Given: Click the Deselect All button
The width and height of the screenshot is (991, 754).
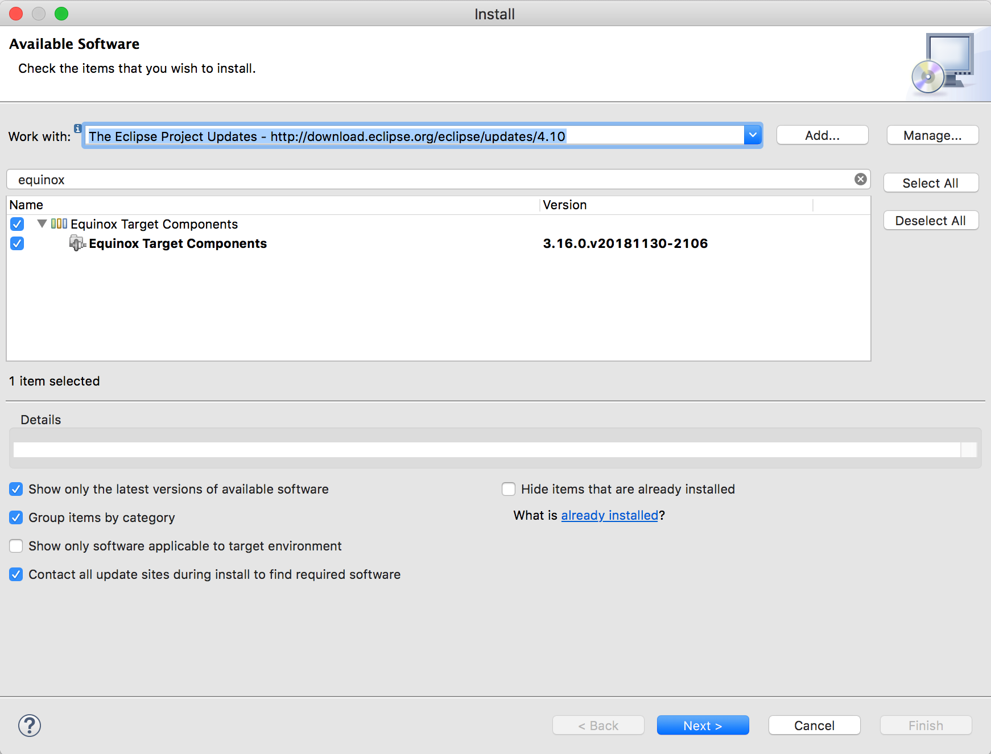Looking at the screenshot, I should (x=931, y=221).
